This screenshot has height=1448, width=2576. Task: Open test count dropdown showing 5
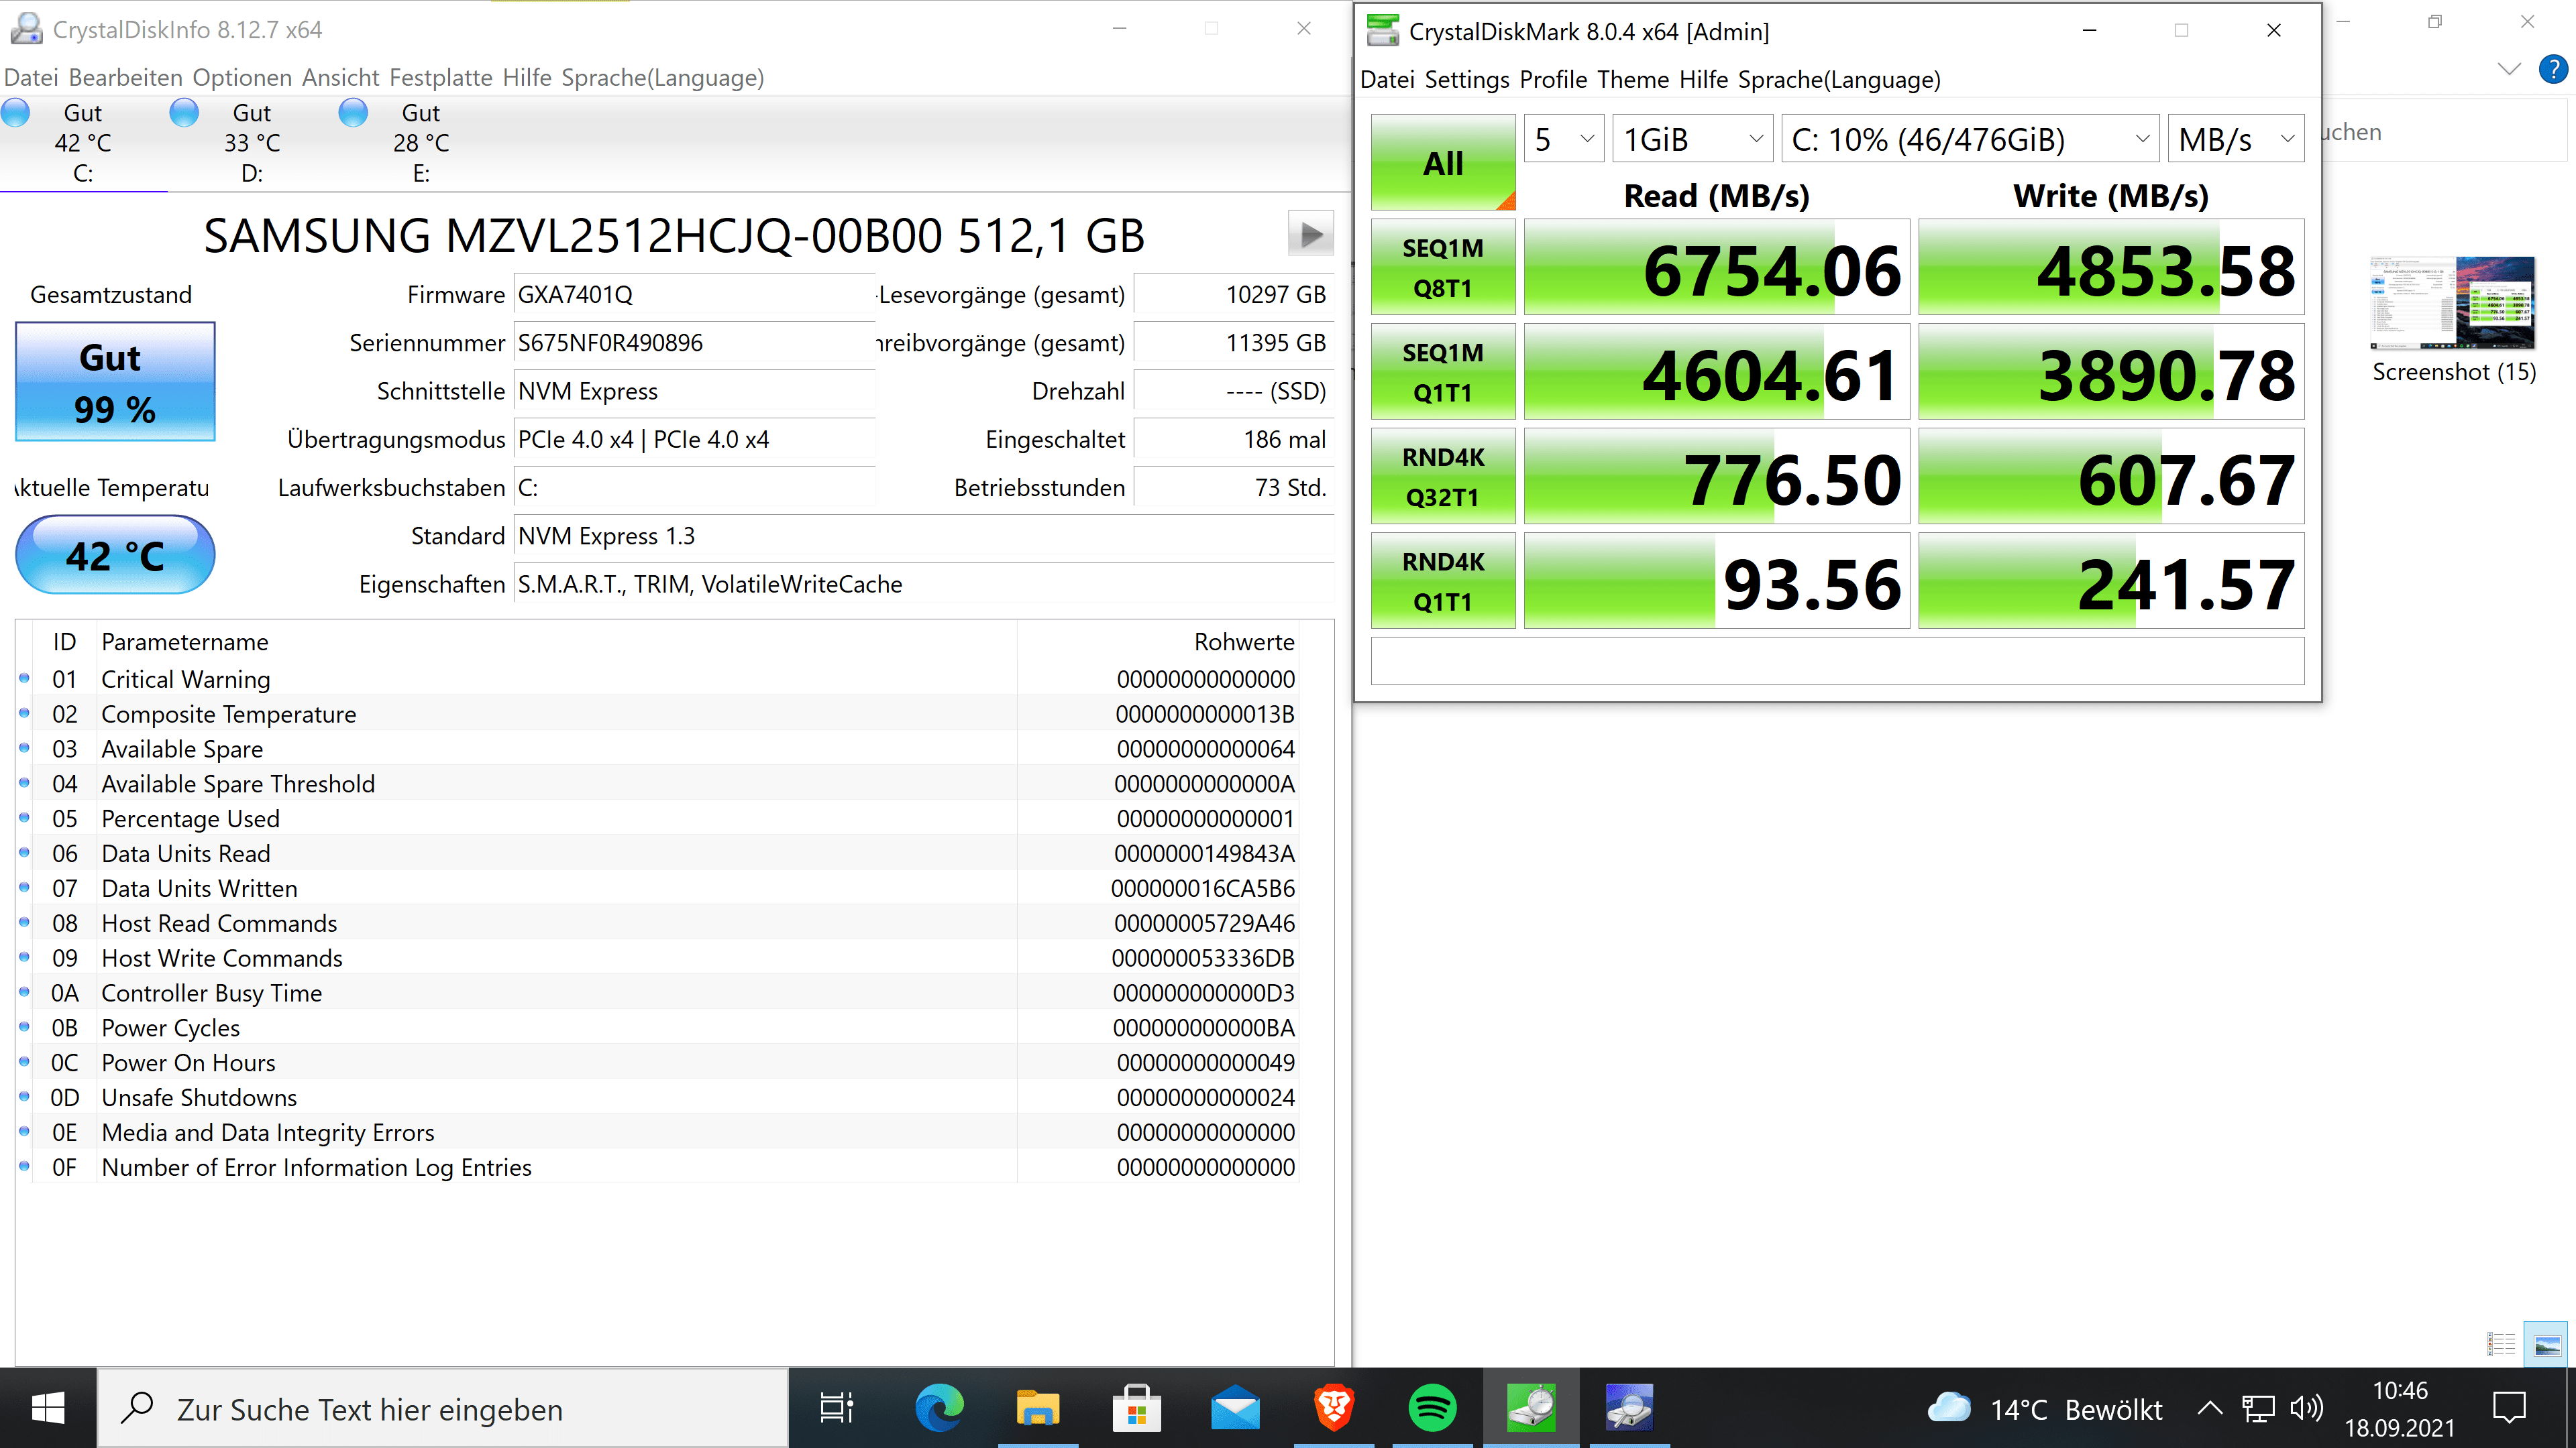pyautogui.click(x=1564, y=139)
